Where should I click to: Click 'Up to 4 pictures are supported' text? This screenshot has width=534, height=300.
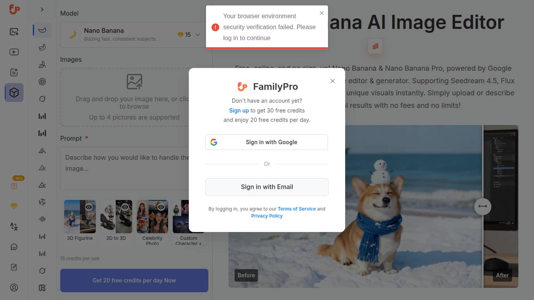[134, 118]
